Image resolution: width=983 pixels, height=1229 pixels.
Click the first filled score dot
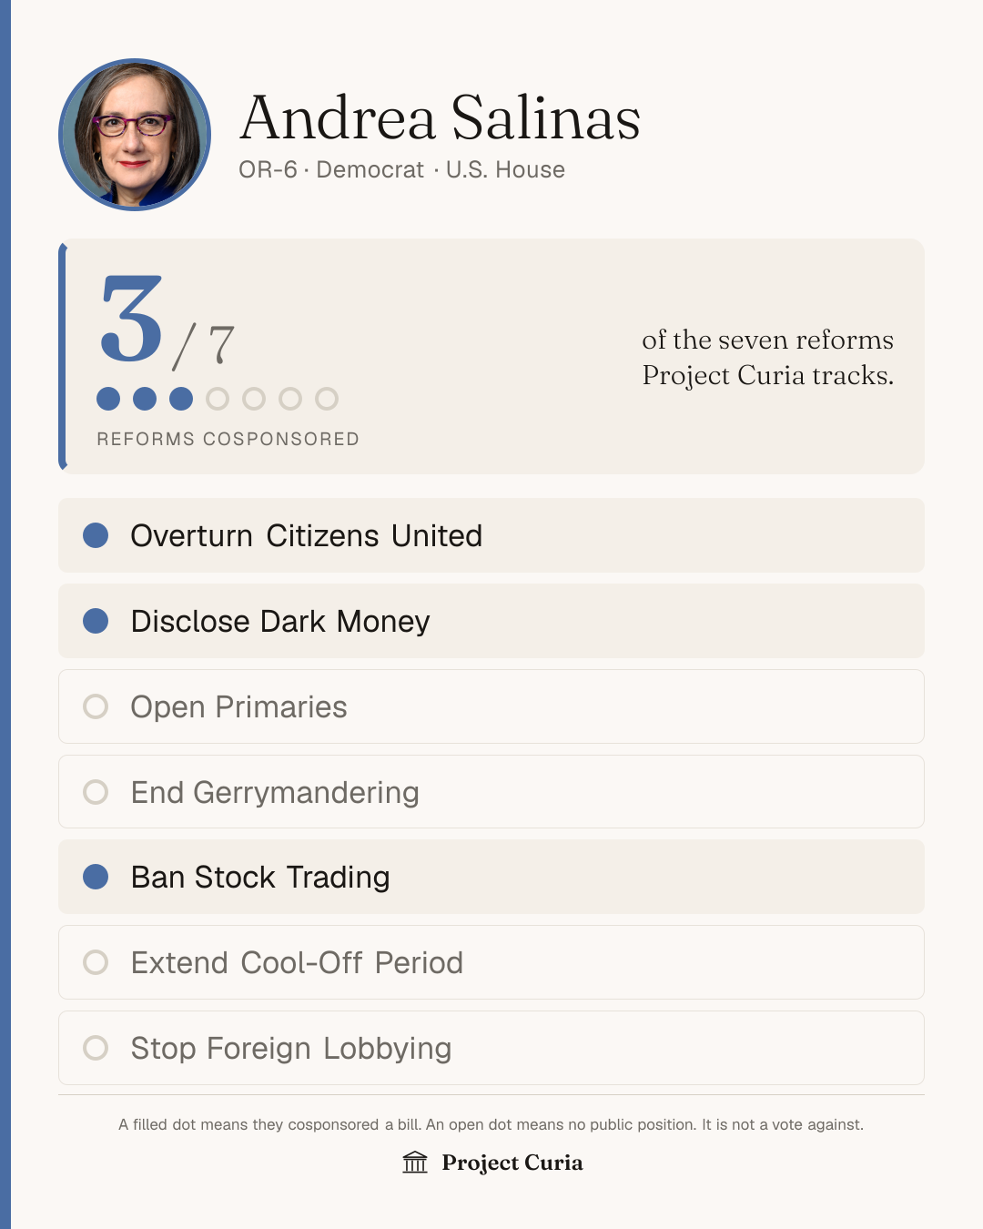108,399
